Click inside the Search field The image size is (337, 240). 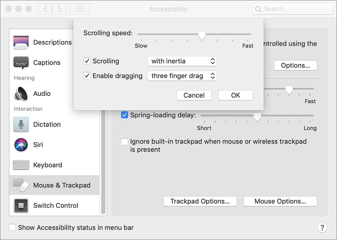(x=293, y=9)
